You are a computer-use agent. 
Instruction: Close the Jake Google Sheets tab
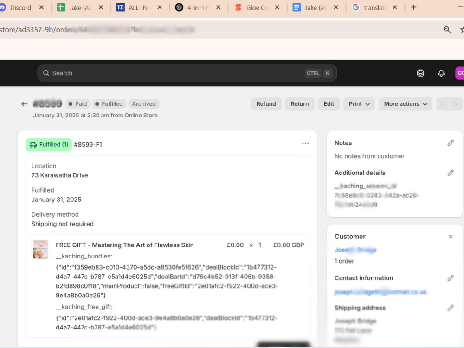pyautogui.click(x=101, y=7)
